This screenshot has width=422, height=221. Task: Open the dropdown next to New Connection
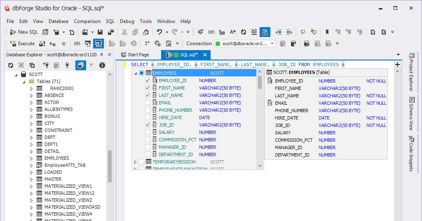63,32
